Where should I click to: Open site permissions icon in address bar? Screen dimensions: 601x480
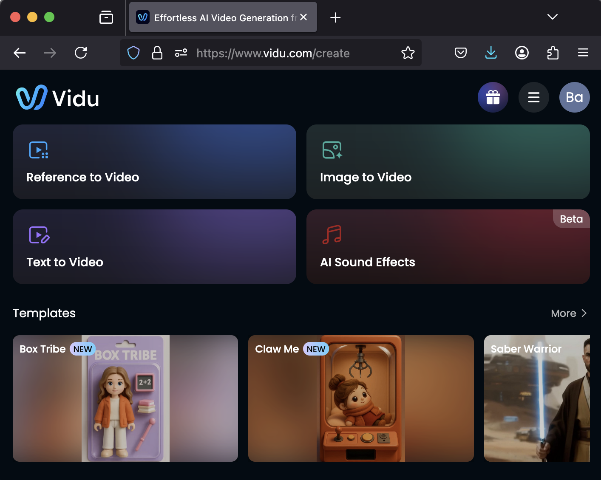(181, 53)
